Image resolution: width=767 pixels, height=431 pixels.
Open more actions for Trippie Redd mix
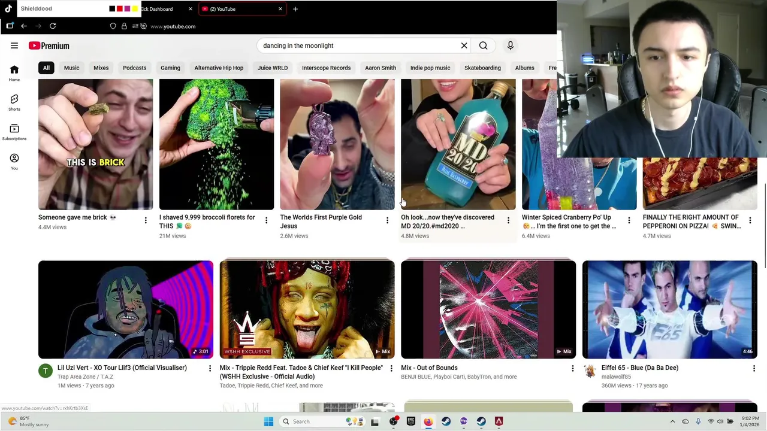pos(391,368)
